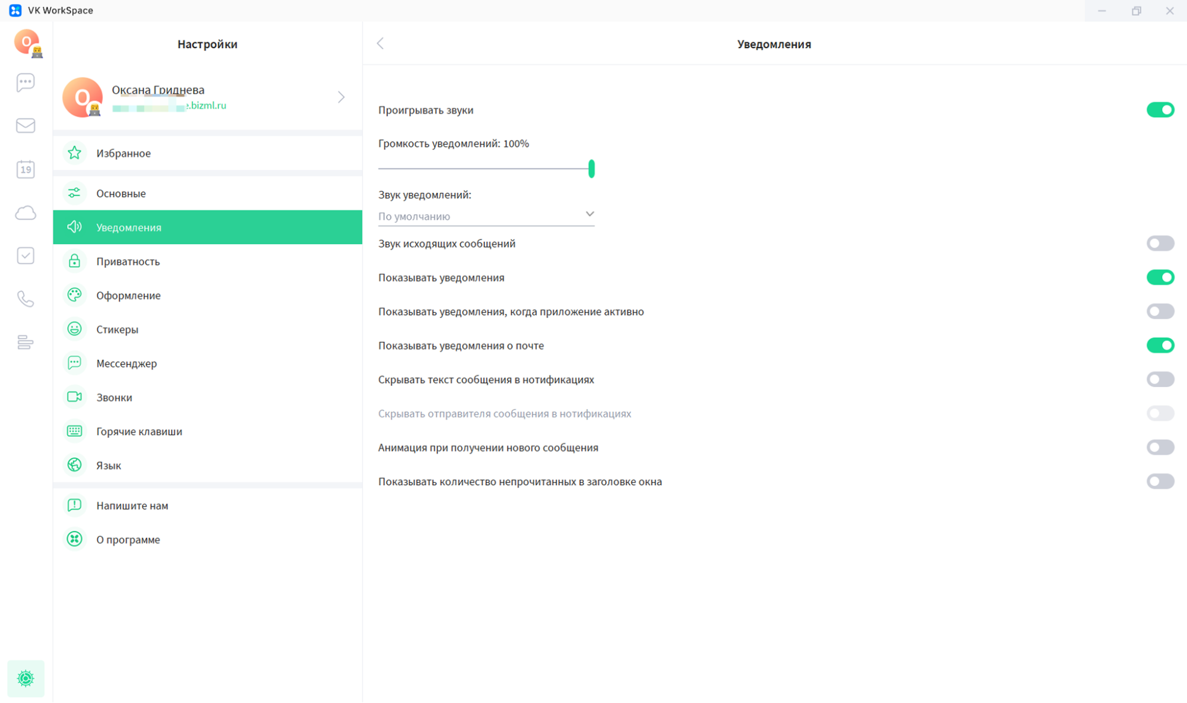Open the Оформление settings section
Screen dimensions: 1187x703
tap(128, 295)
